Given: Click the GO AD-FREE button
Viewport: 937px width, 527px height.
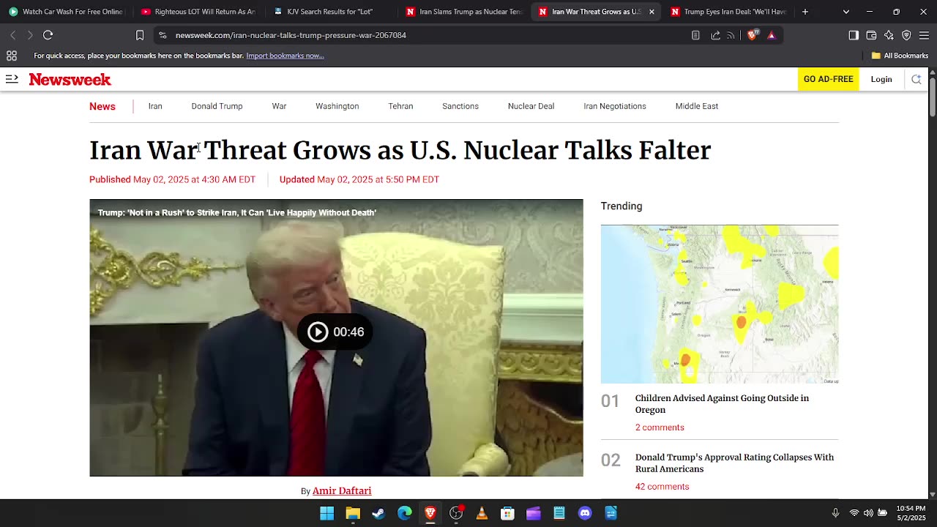Looking at the screenshot, I should pos(828,79).
